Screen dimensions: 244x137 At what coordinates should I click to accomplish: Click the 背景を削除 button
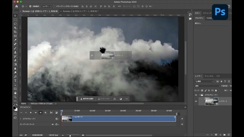tap(104, 99)
